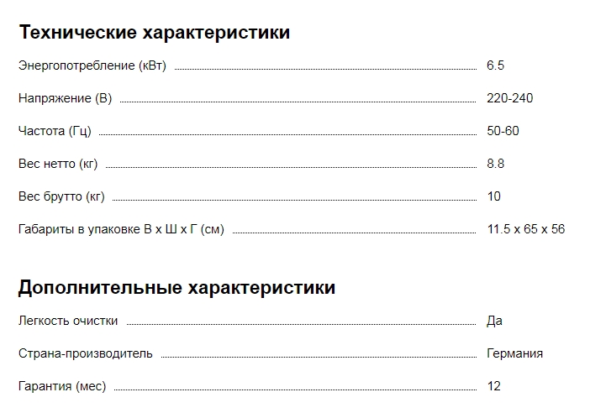Select the "Вес брутто (кг)" label
Viewport: 590px width, 413px height.
click(x=61, y=196)
